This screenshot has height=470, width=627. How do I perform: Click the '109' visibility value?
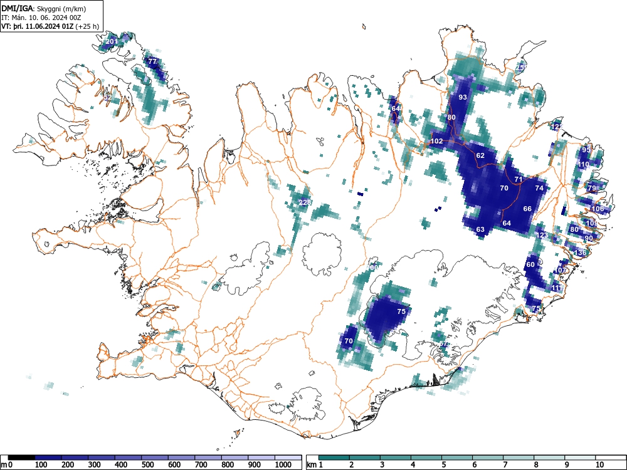tap(592, 223)
